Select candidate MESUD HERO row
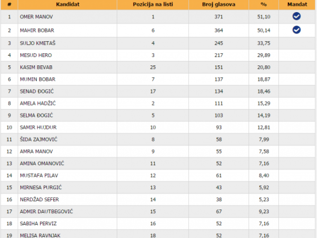Screen dimensions: 317x238 coord(158,55)
